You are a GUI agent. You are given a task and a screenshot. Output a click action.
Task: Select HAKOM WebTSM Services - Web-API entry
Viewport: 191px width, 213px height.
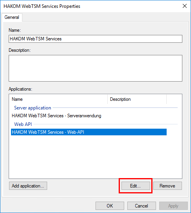click(x=89, y=132)
